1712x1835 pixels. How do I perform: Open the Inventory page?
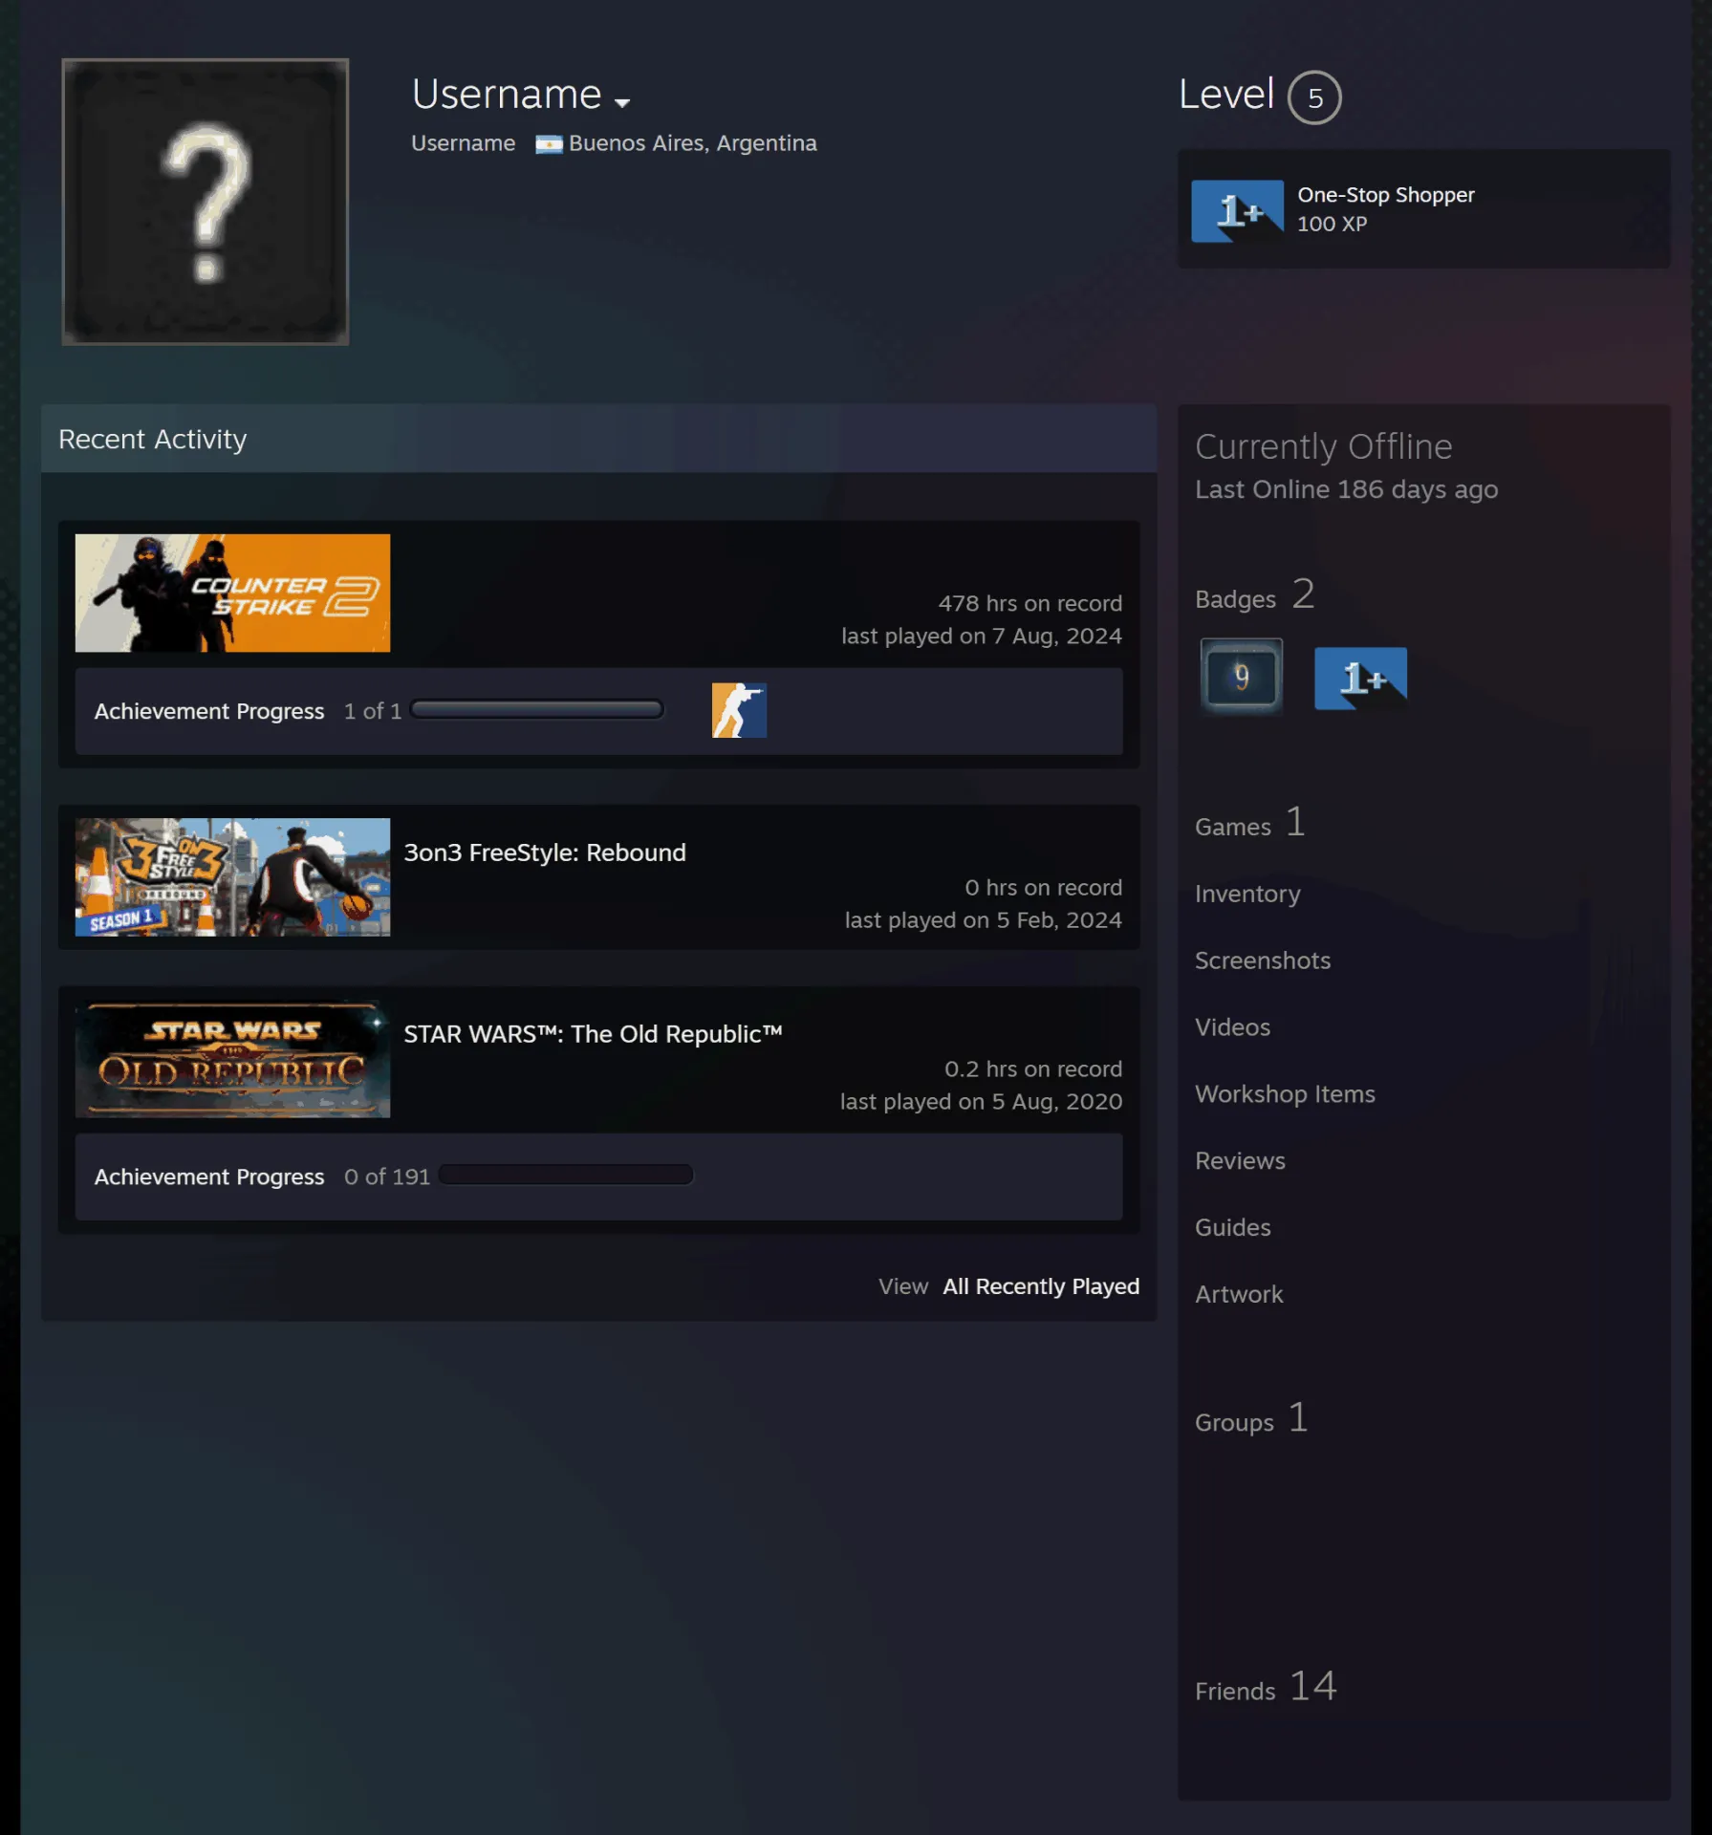click(1247, 894)
